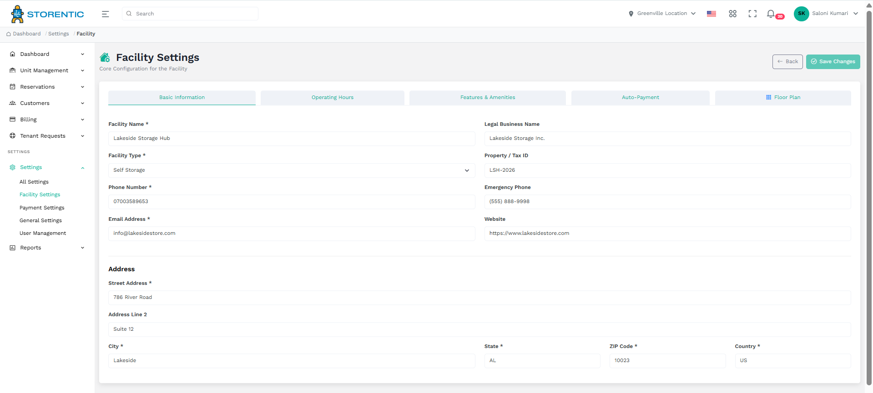Expand the Customers chevron

pos(82,103)
